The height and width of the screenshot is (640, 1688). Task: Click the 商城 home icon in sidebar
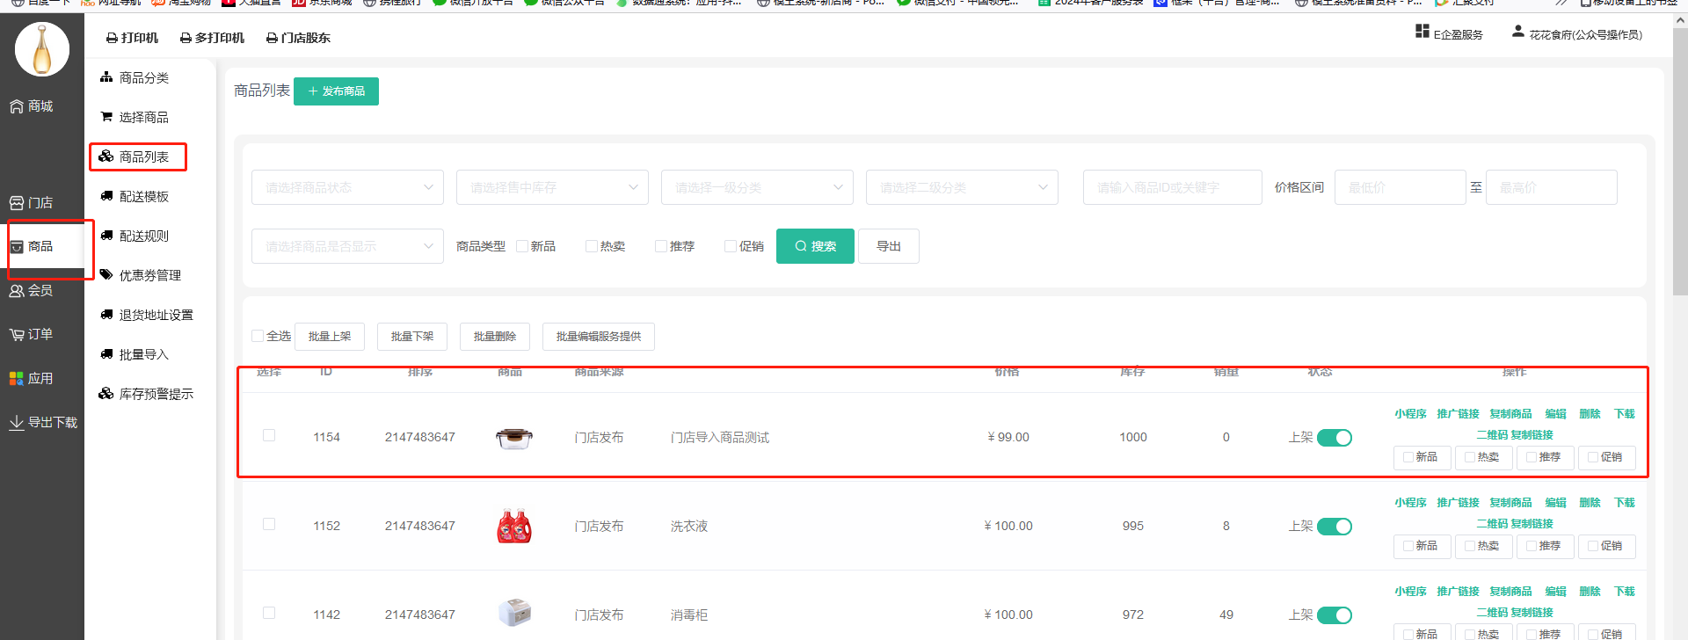(17, 106)
